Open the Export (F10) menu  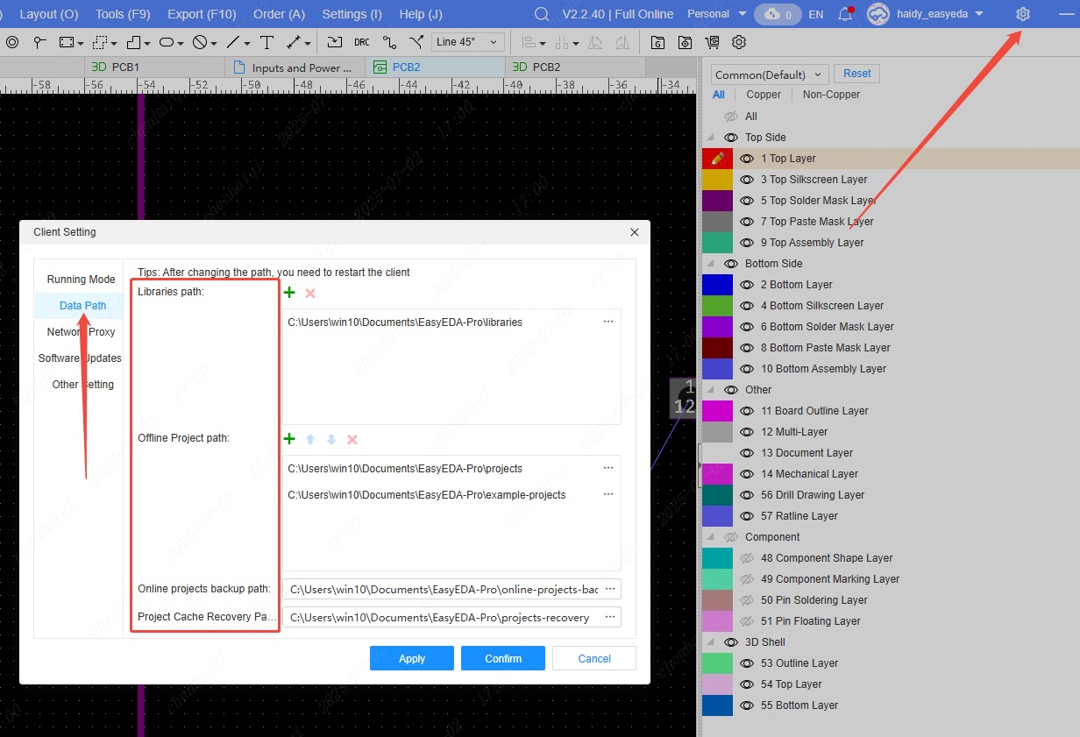click(201, 14)
